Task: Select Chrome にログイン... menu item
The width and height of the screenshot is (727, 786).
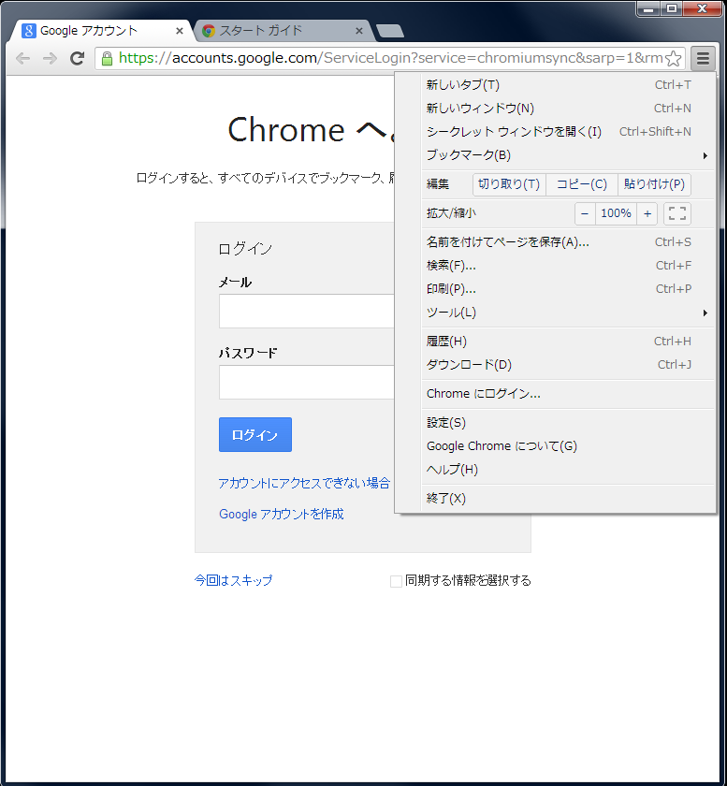Action: [x=555, y=394]
